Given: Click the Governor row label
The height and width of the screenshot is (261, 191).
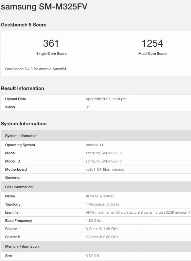Looking at the screenshot, I should coord(13,177).
